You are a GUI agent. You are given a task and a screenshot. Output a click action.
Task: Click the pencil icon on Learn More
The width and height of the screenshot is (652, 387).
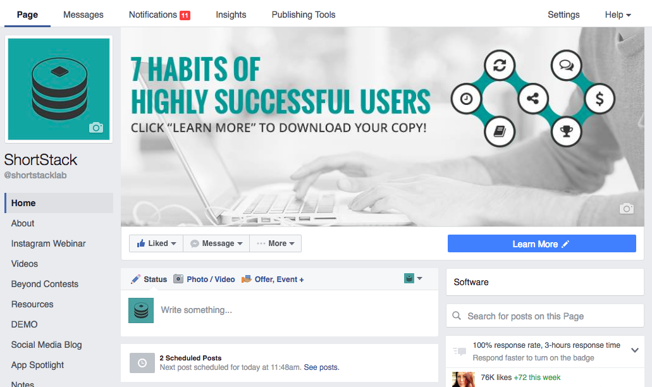point(565,245)
